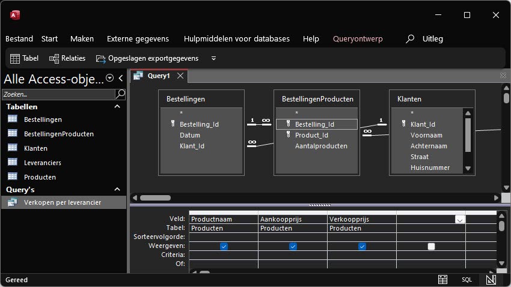Open the Relaties tool
The image size is (511, 287).
[x=67, y=59]
